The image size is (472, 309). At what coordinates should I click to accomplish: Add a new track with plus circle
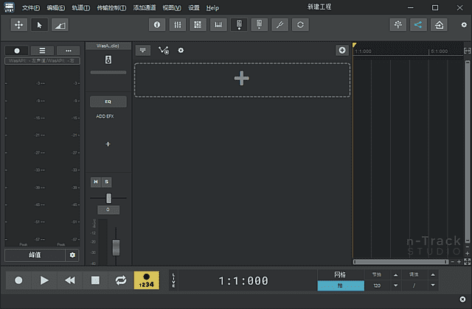pyautogui.click(x=342, y=50)
